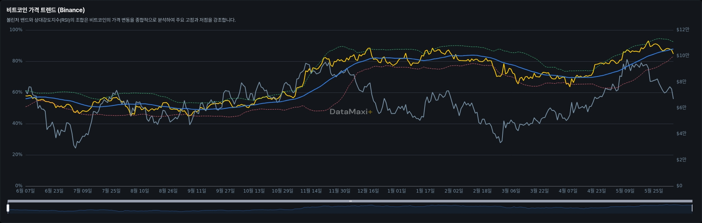Click the '5월 09일' date label
702x223 pixels.
pos(625,191)
